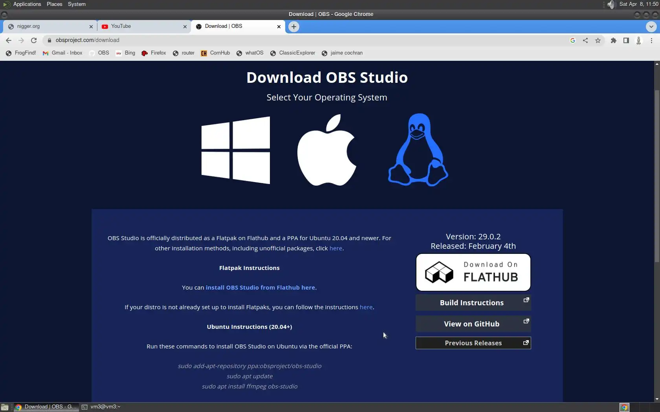The image size is (660, 412).
Task: Open the System menu
Action: pyautogui.click(x=77, y=4)
